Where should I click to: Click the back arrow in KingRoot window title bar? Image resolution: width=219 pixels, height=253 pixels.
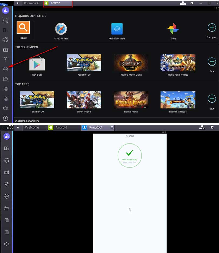coord(18,127)
